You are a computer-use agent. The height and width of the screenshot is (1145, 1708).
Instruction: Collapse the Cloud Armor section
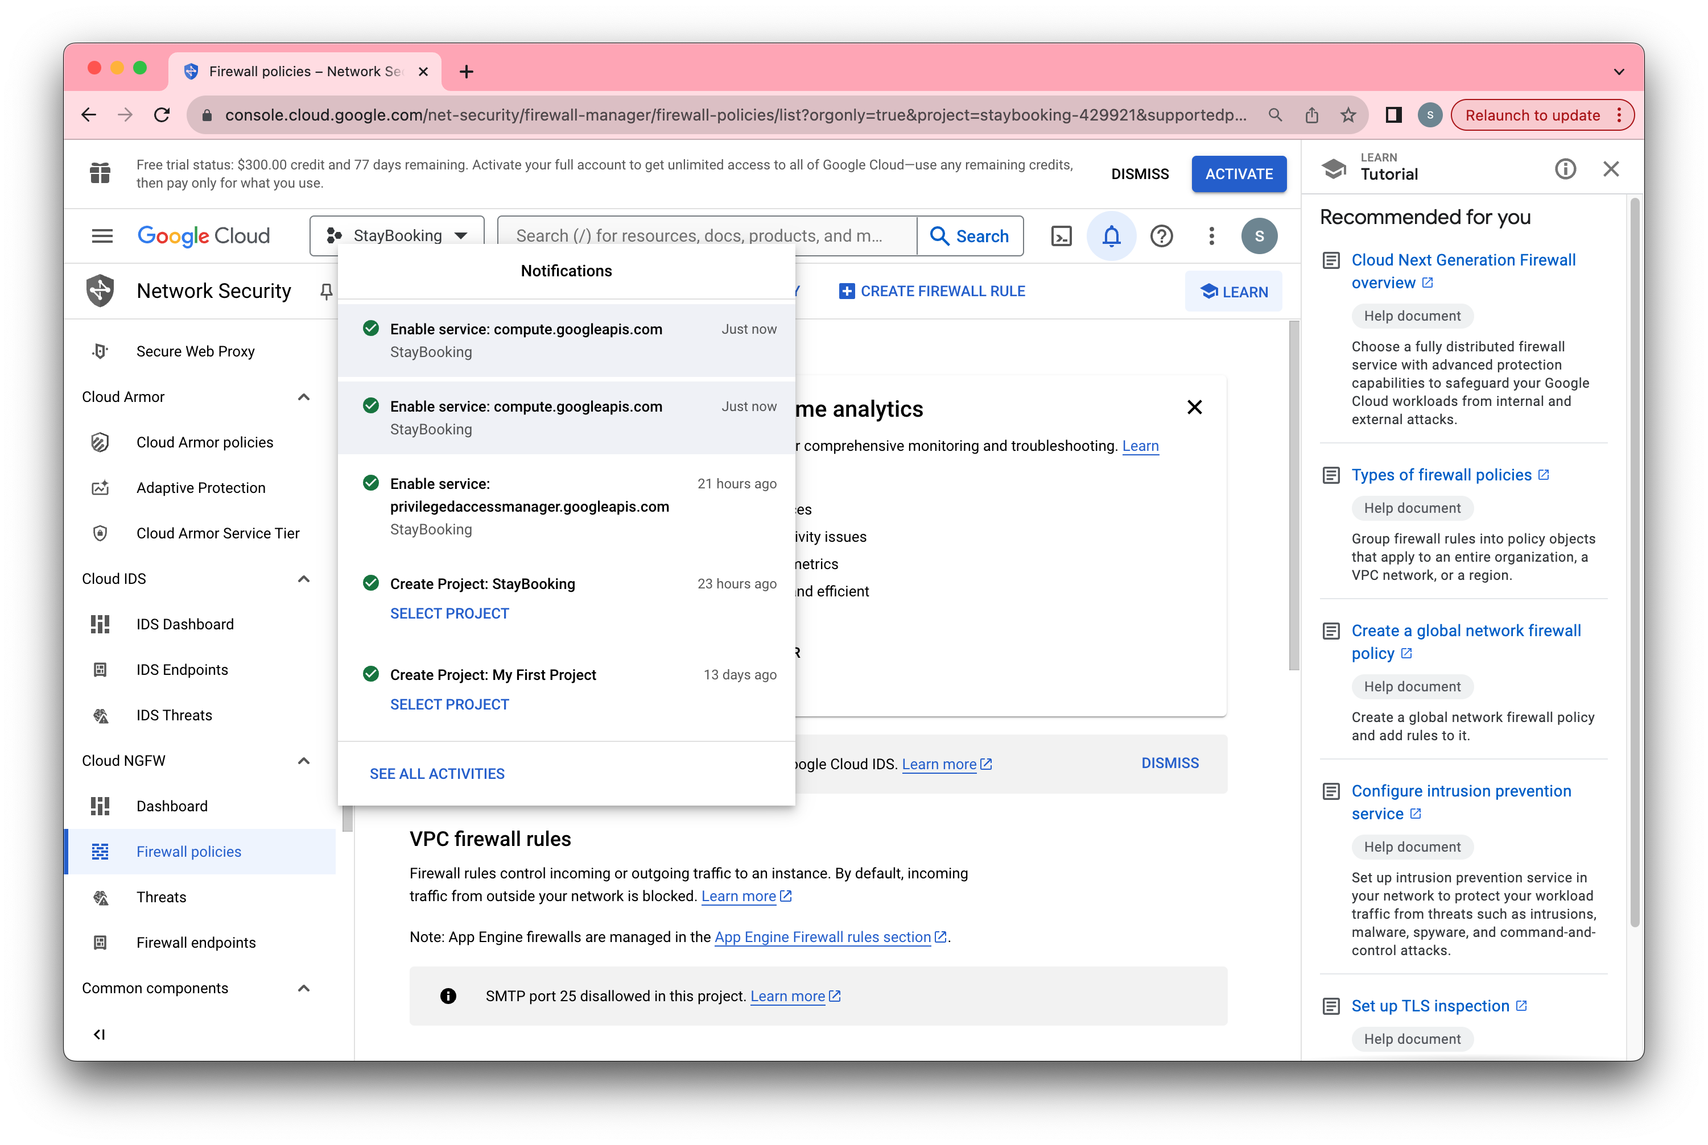point(304,397)
